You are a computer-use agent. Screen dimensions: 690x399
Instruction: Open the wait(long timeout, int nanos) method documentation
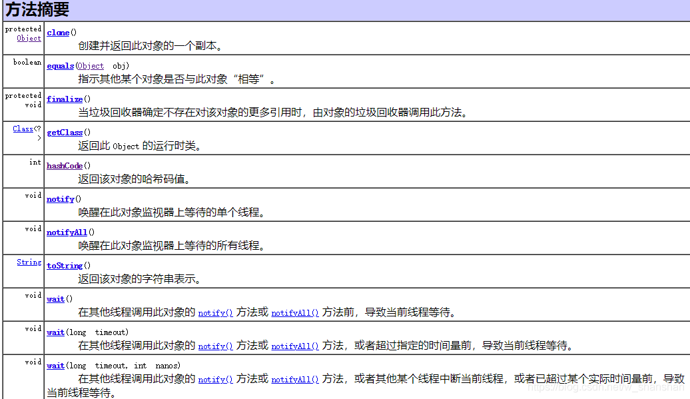tap(55, 365)
